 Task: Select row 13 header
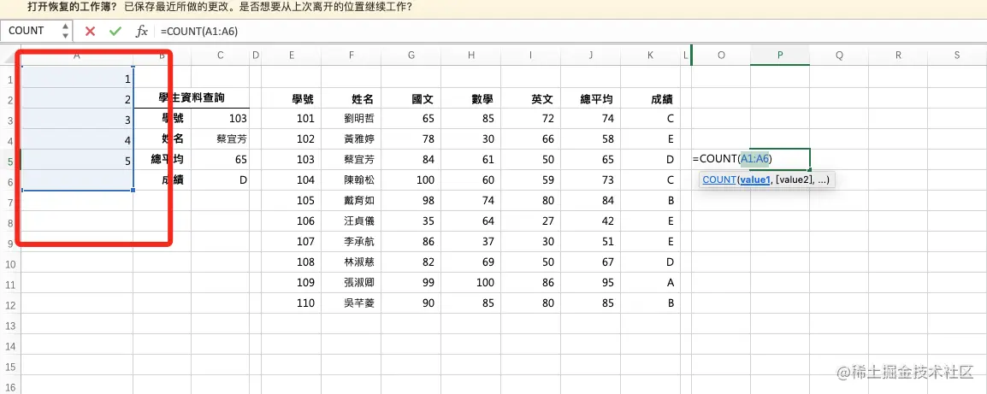click(10, 325)
